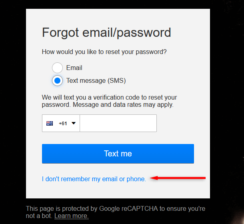Select the Email radio button
244x224 pixels.
(x=58, y=68)
